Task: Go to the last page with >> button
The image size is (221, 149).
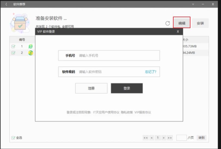Action: click(170, 138)
